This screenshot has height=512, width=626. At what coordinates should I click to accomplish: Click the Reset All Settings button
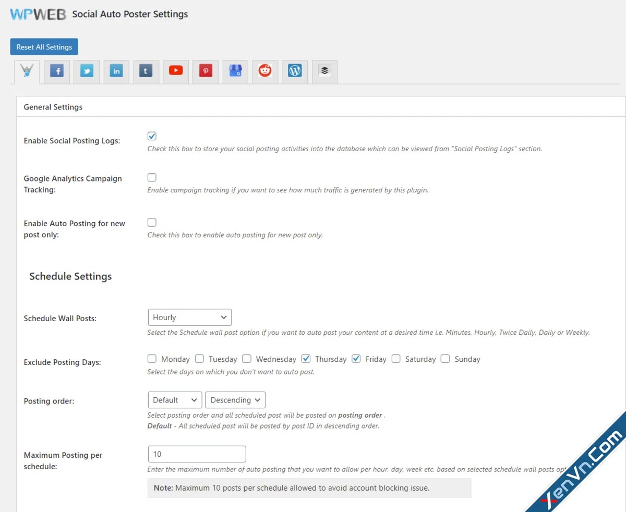click(x=44, y=46)
